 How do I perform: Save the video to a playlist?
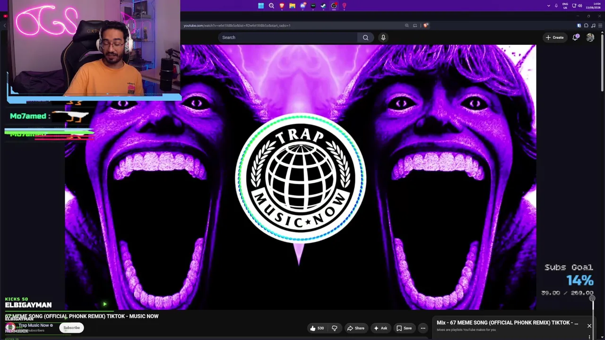coord(404,328)
